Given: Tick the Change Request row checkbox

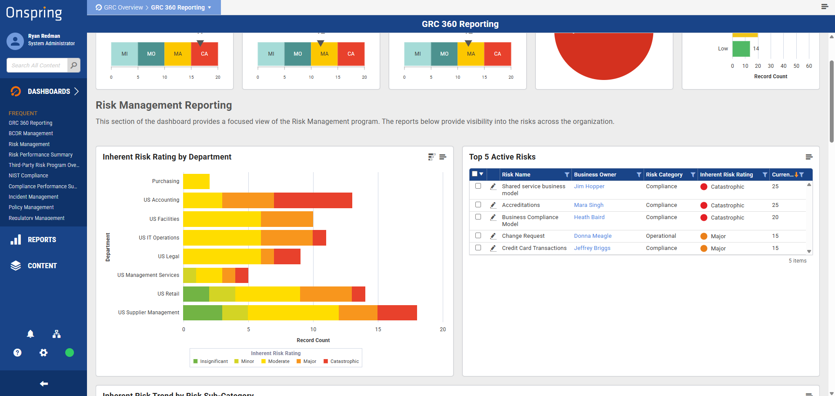Looking at the screenshot, I should pyautogui.click(x=478, y=236).
